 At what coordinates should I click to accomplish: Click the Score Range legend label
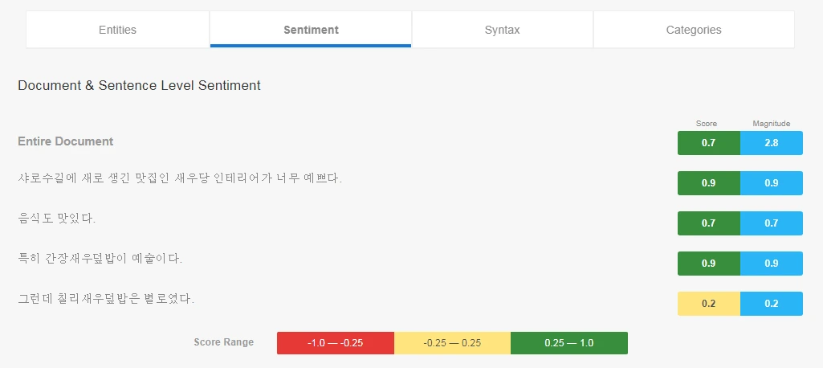tap(223, 342)
